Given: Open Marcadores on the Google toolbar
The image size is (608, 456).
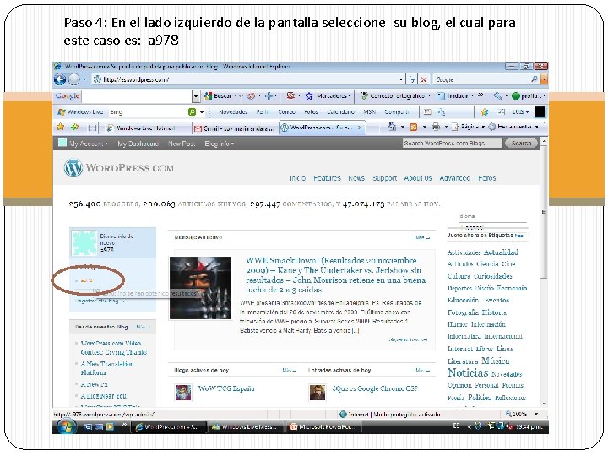Looking at the screenshot, I should pos(327,95).
